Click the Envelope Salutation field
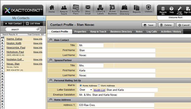 click(x=117, y=95)
